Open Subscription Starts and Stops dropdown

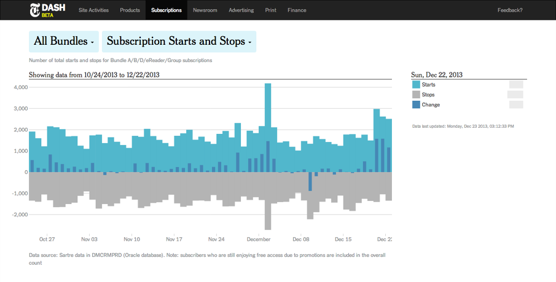[x=179, y=42]
